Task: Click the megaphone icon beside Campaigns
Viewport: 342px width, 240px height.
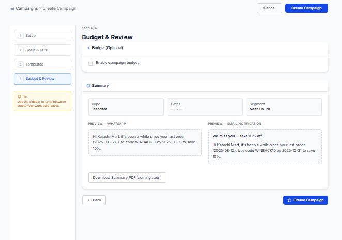Action: click(12, 8)
